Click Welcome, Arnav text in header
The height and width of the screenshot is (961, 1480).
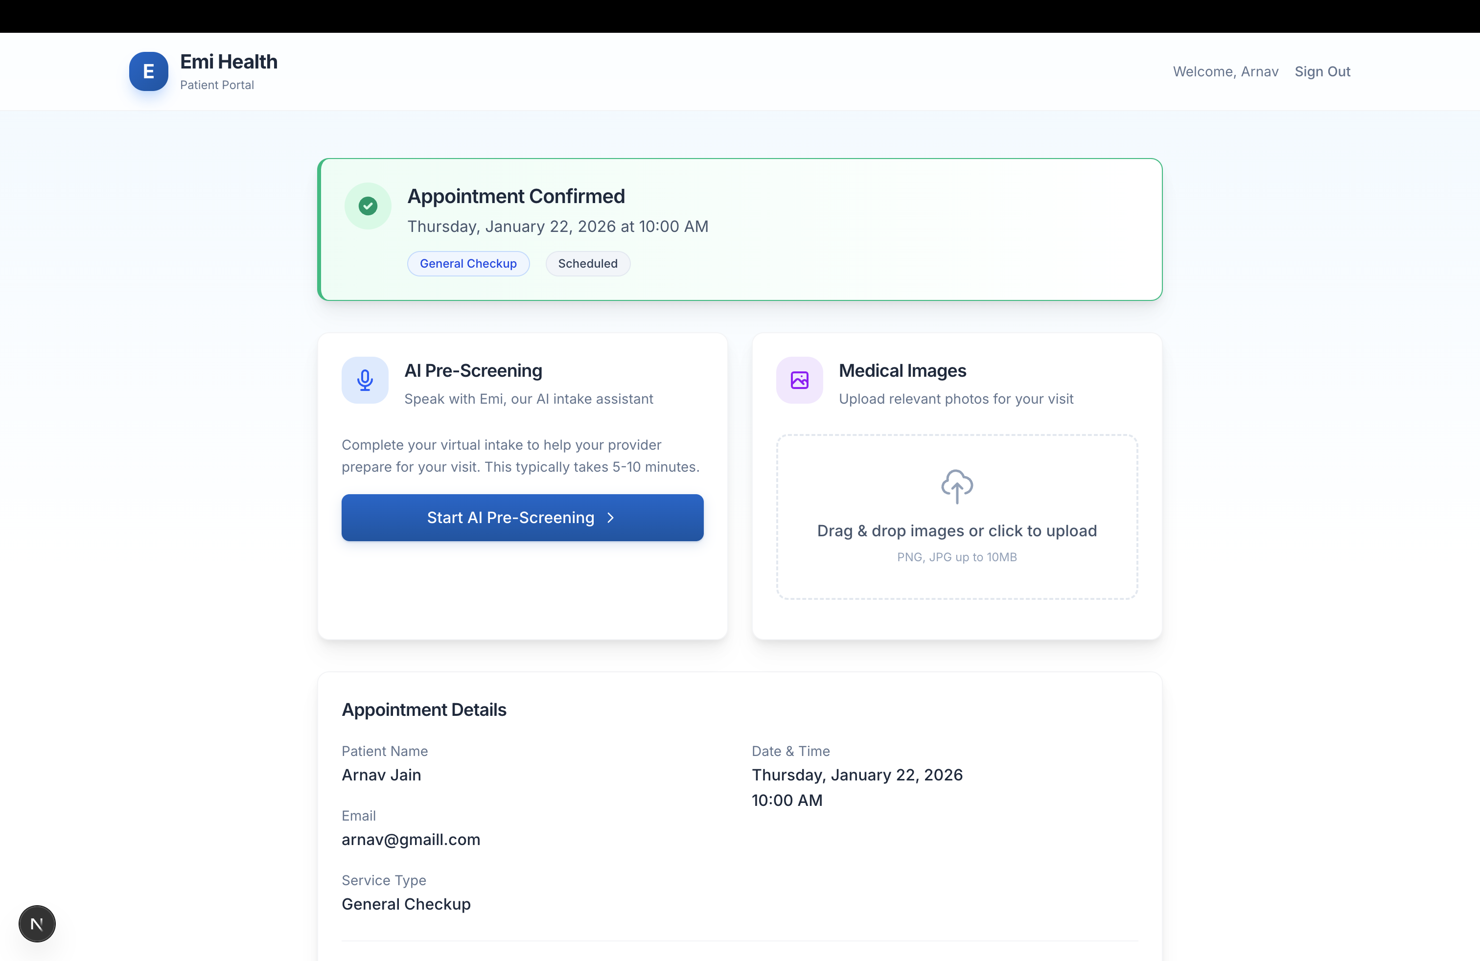(1225, 71)
